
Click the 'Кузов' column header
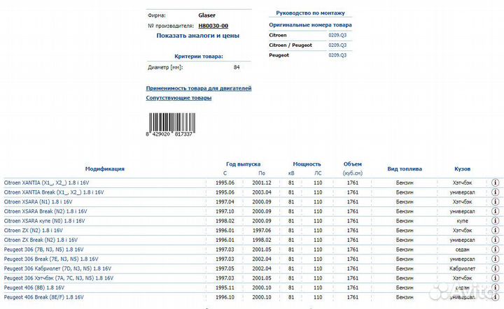point(462,168)
